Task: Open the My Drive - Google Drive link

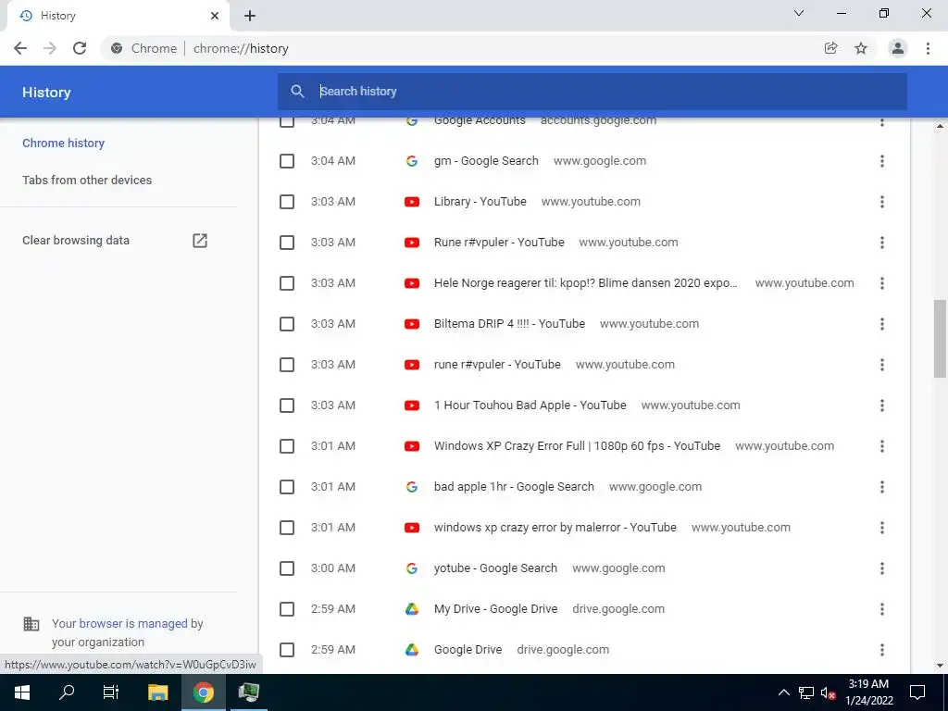Action: (496, 609)
